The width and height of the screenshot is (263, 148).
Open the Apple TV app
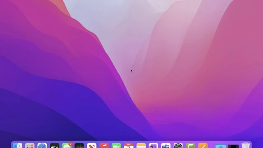tap(55, 146)
